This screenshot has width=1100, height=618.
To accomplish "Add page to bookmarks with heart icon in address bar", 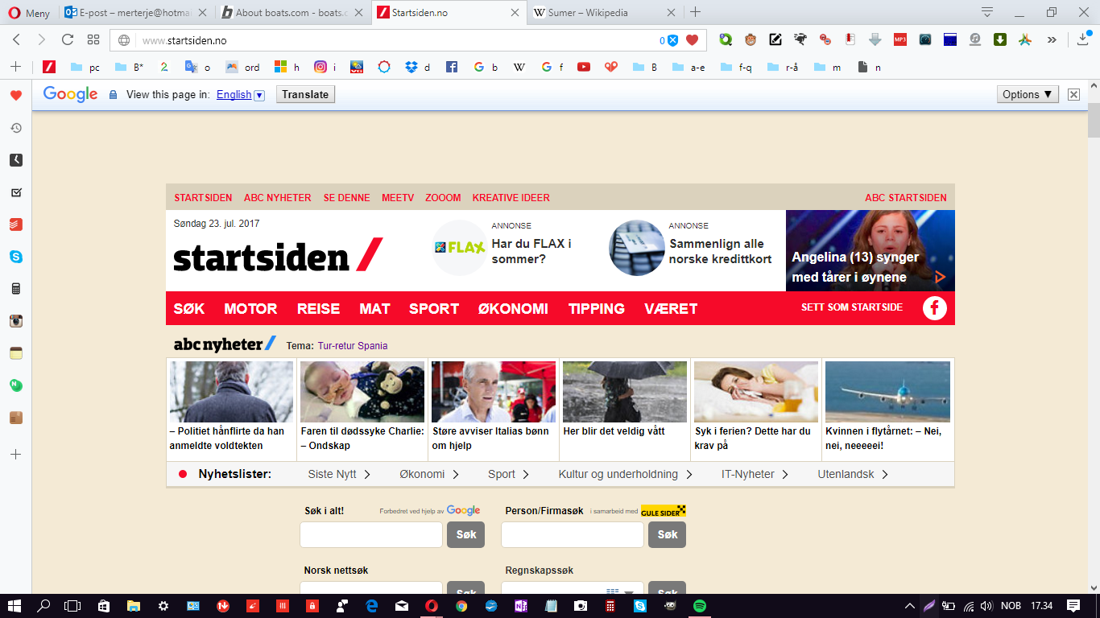I will point(692,40).
